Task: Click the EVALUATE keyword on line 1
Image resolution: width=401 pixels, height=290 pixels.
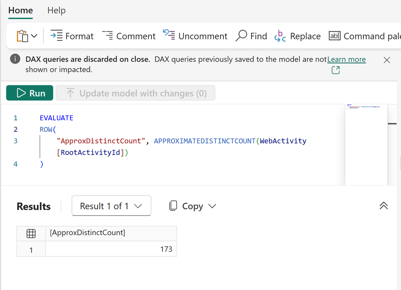Action: [56, 118]
